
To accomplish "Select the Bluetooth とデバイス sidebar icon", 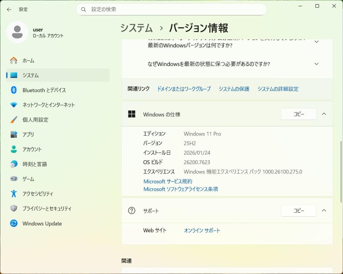I will [13, 90].
